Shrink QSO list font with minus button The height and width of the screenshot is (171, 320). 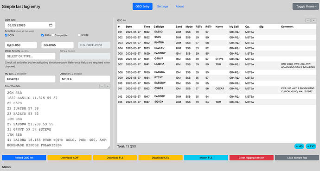coord(308,20)
